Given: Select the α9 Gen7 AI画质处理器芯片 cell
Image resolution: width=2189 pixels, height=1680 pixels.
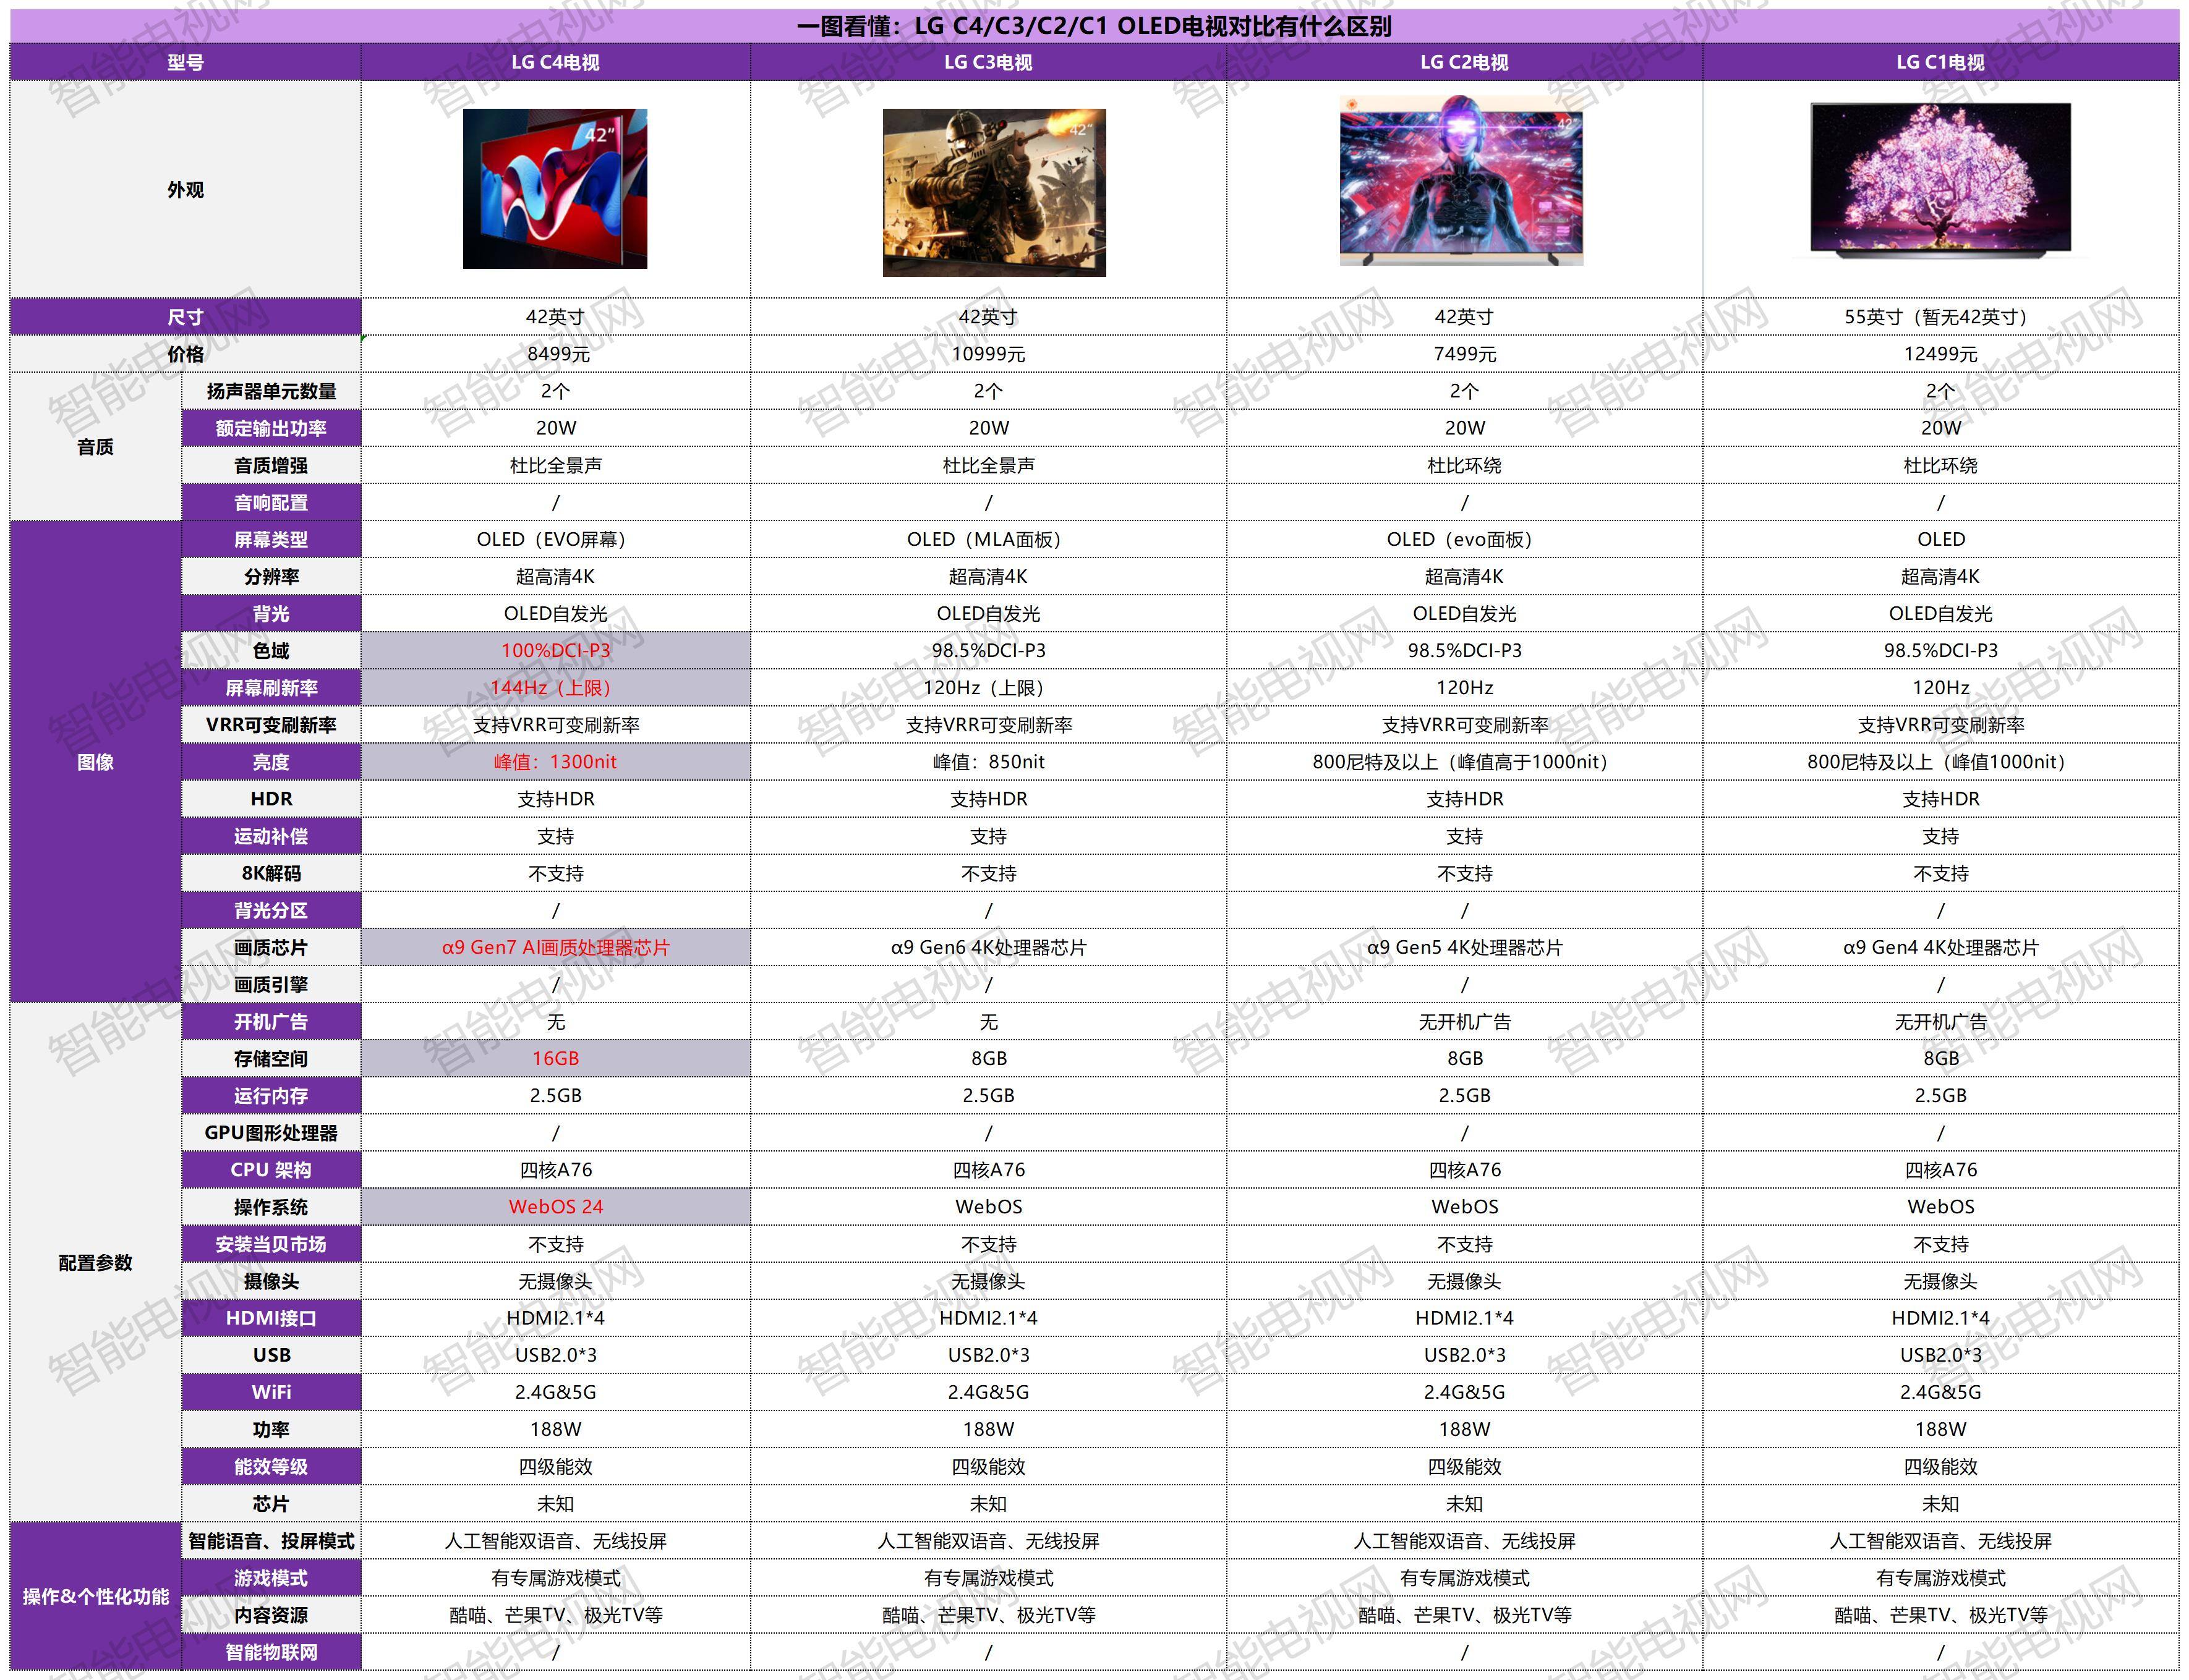Looking at the screenshot, I should tap(555, 947).
